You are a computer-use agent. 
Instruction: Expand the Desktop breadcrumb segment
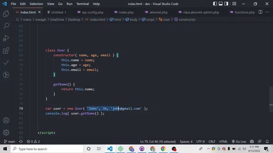tap(74, 20)
